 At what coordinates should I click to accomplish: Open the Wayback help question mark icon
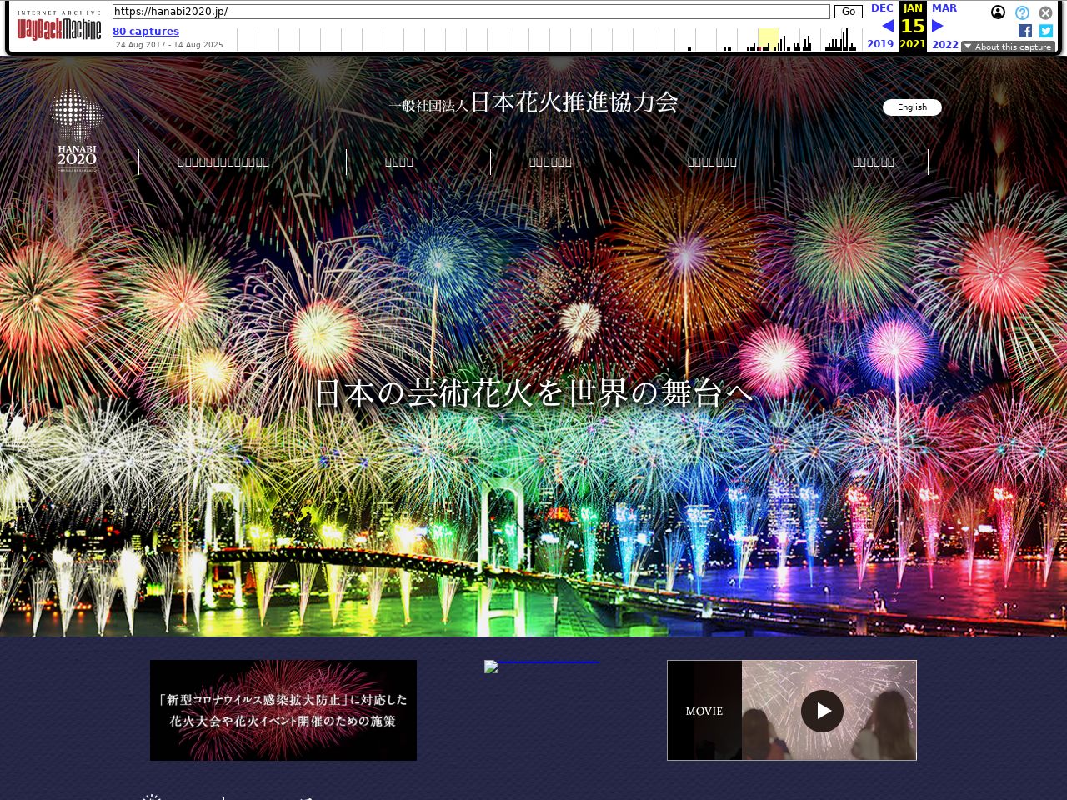pos(1022,12)
